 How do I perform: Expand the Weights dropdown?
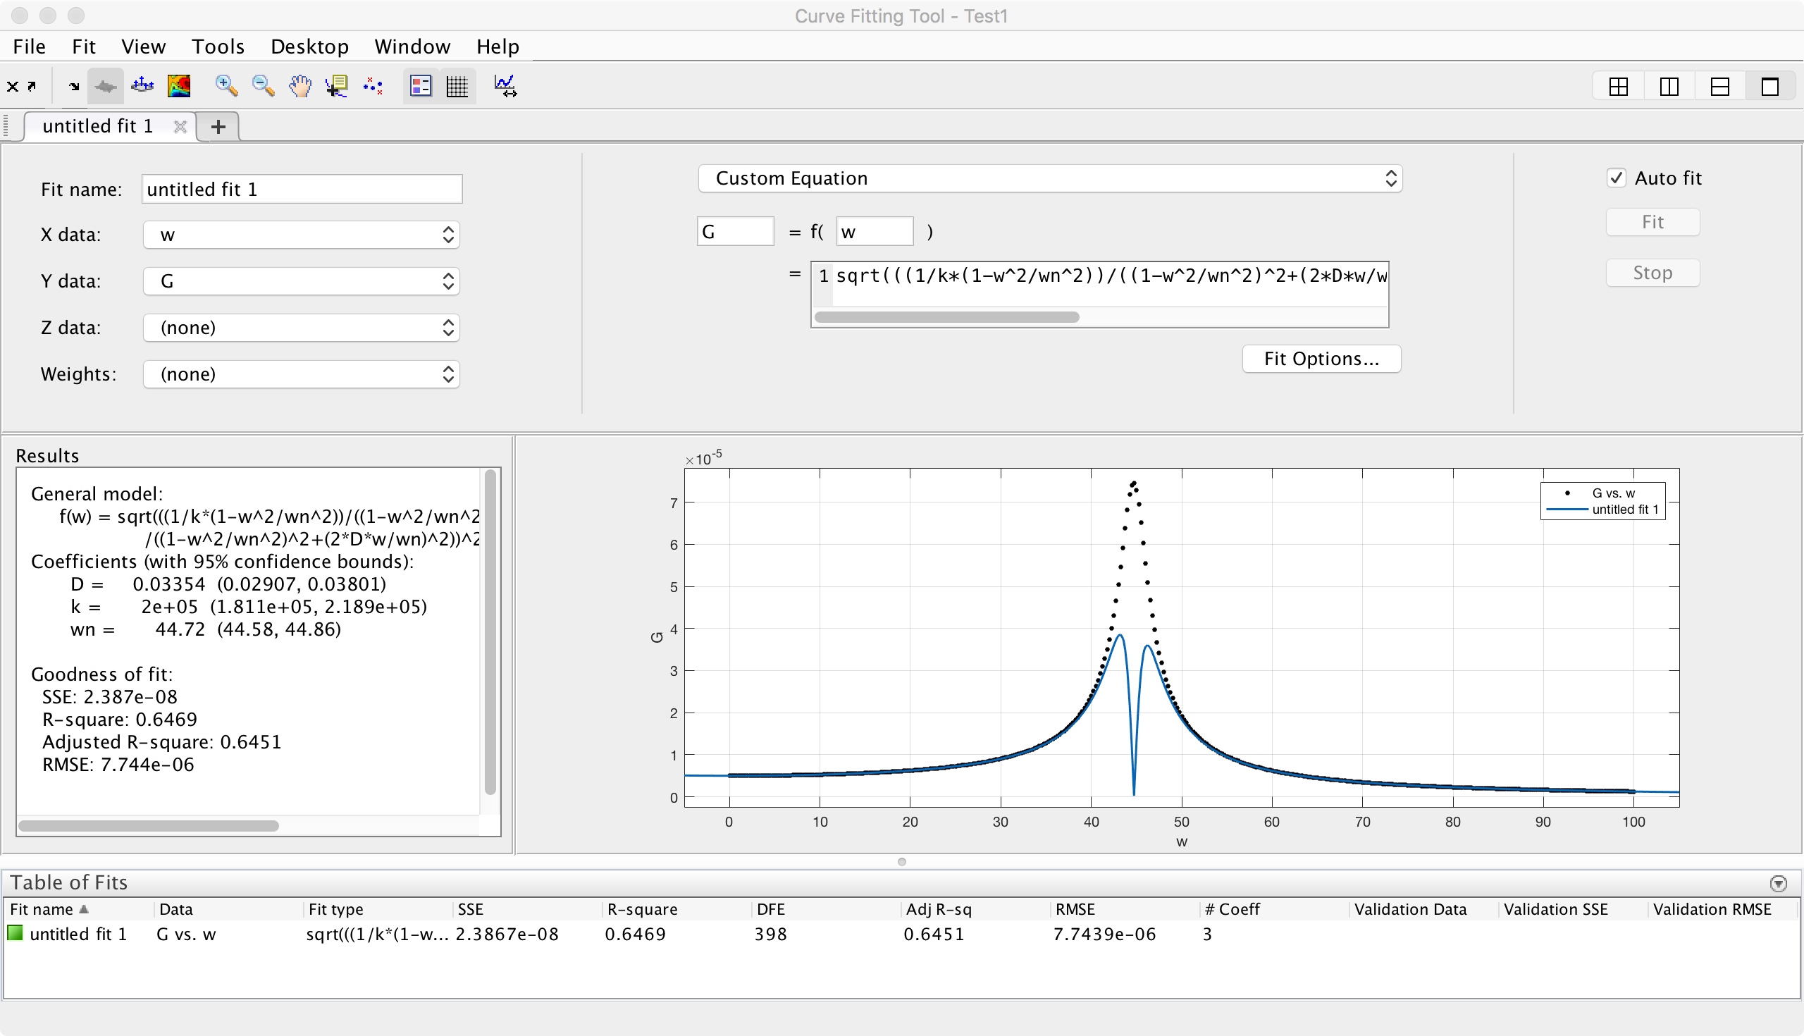click(301, 374)
